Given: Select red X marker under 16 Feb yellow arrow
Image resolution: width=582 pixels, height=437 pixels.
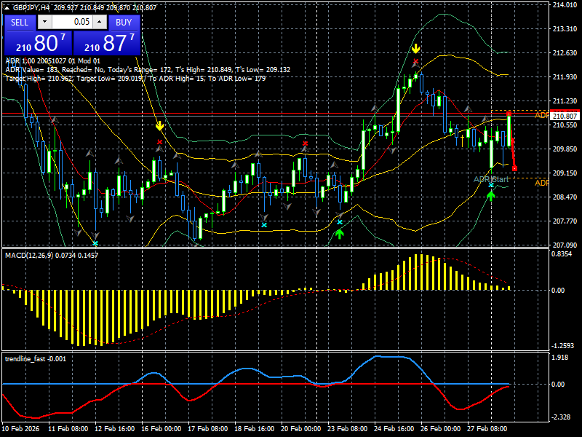Looking at the screenshot, I should coord(159,142).
